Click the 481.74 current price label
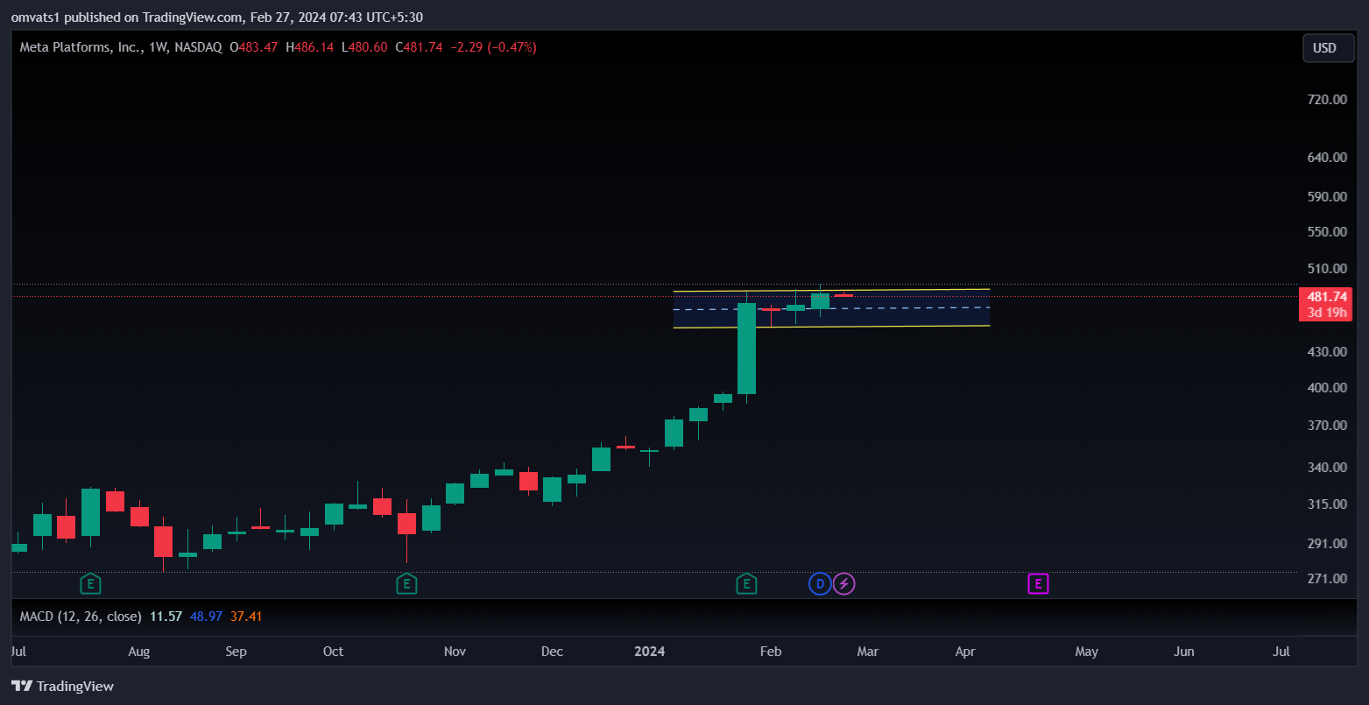 1327,297
